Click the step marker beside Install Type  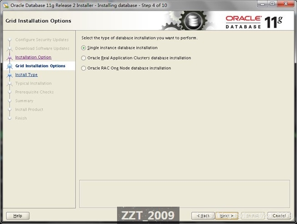[x=10, y=75]
